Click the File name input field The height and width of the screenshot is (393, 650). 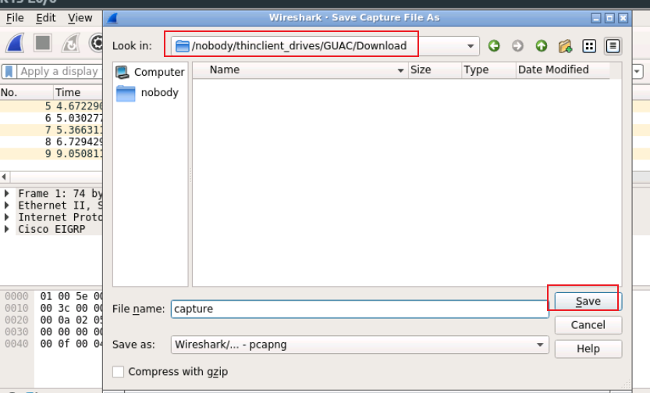(x=359, y=309)
